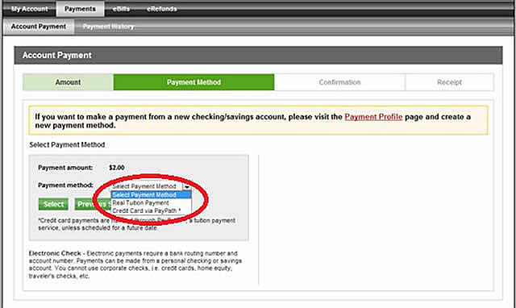This screenshot has width=516, height=308.
Task: Choose 'Select Payment Method' highlighted option
Action: pos(152,195)
